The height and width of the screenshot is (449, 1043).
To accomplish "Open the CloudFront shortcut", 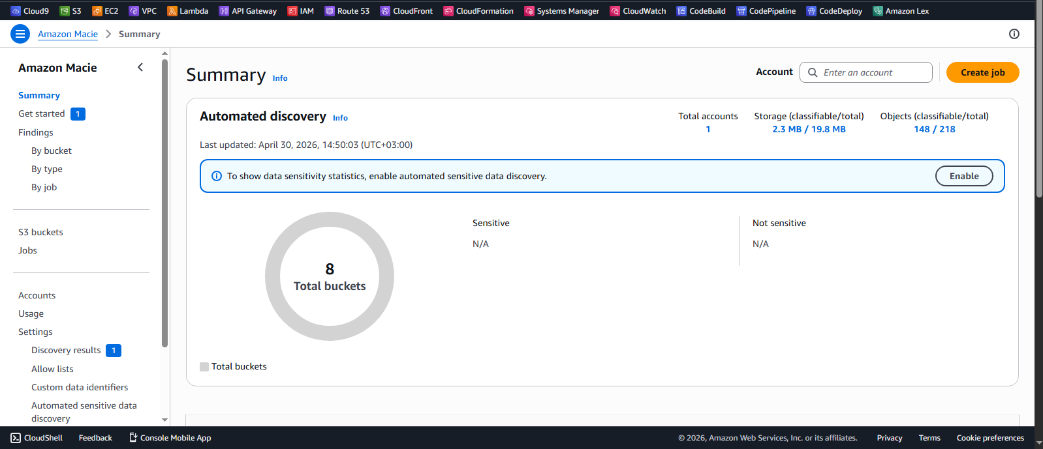I will [x=407, y=10].
